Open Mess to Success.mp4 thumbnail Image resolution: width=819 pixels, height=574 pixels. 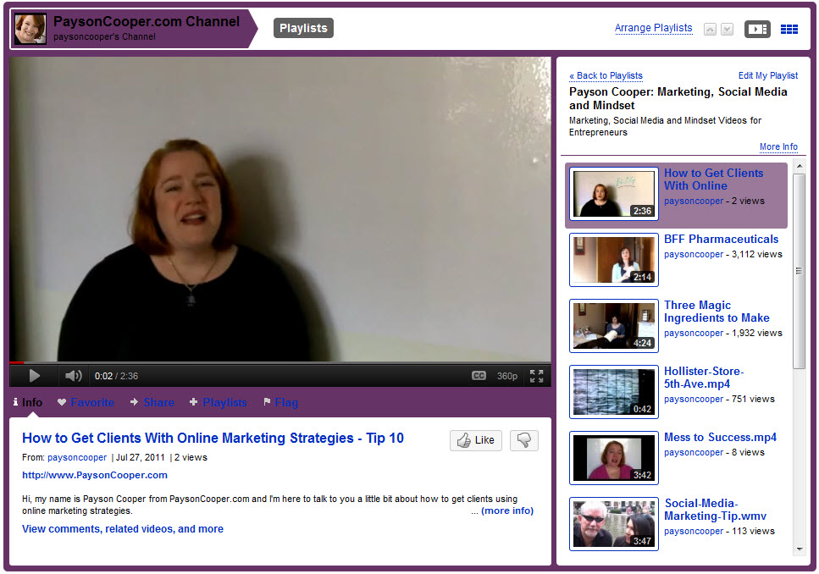[x=614, y=458]
